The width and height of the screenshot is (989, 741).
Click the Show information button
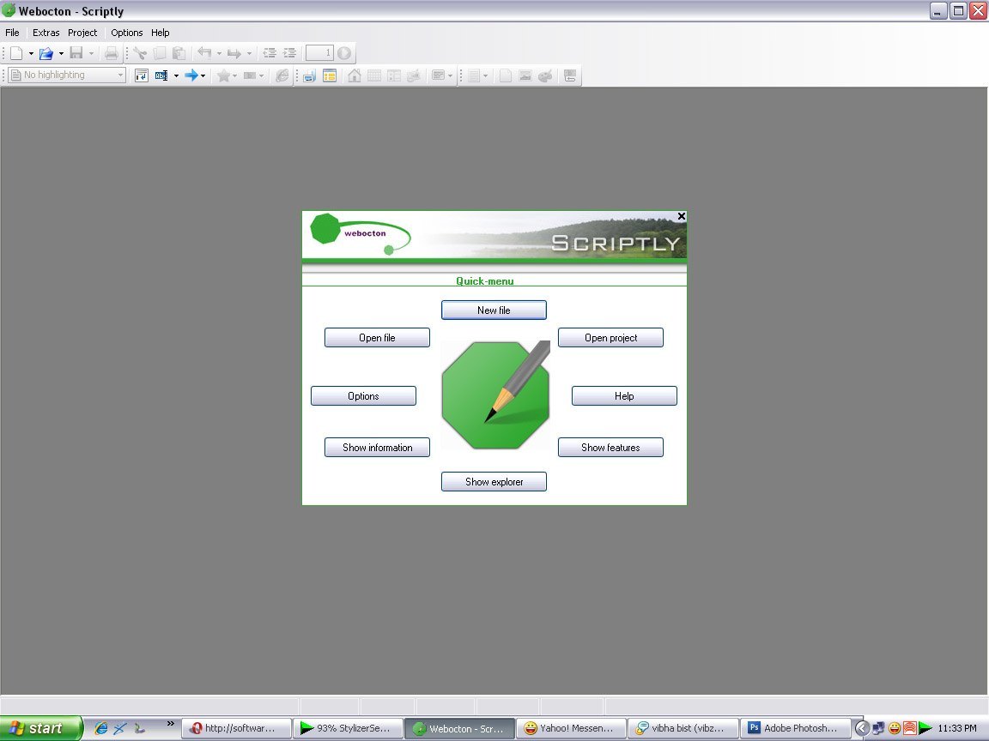[377, 448]
